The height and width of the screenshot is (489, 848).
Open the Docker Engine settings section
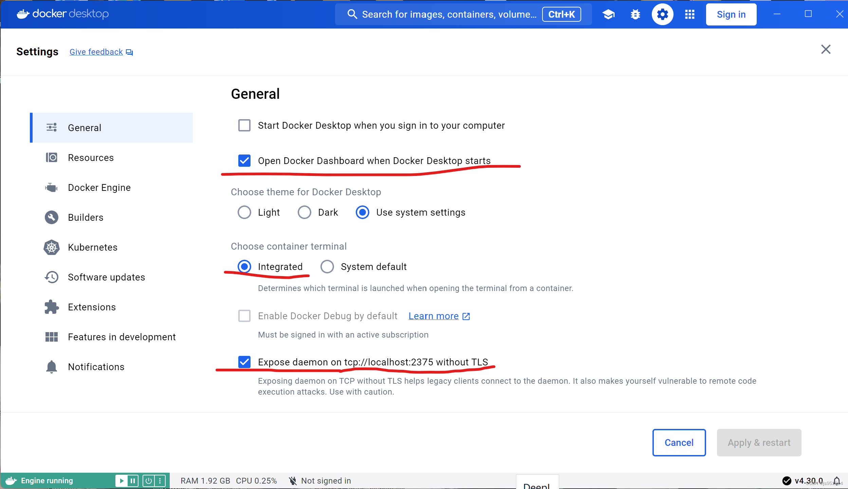(99, 187)
